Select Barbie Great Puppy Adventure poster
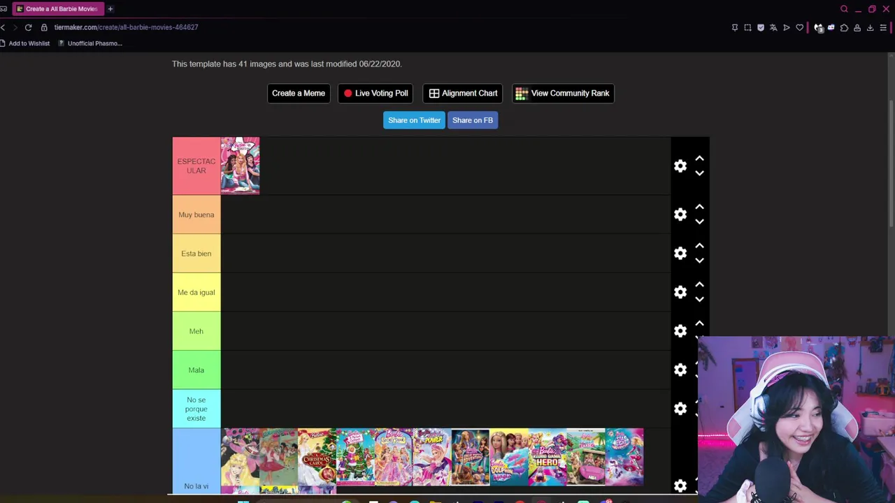Viewport: 895px width, 503px height. point(471,457)
